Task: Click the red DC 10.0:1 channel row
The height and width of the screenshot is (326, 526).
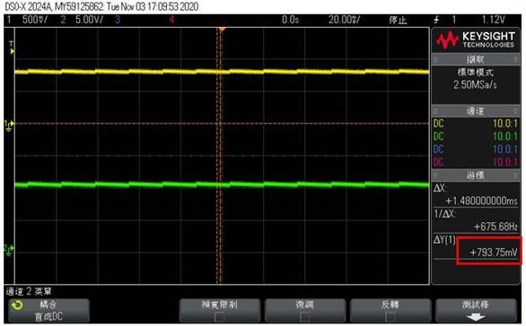Action: 476,162
